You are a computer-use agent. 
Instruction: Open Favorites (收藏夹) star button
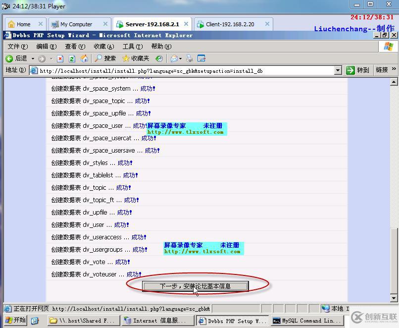(136, 58)
